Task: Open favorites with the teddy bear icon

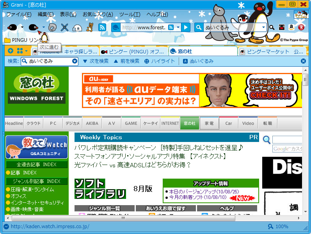Action: [90, 27]
